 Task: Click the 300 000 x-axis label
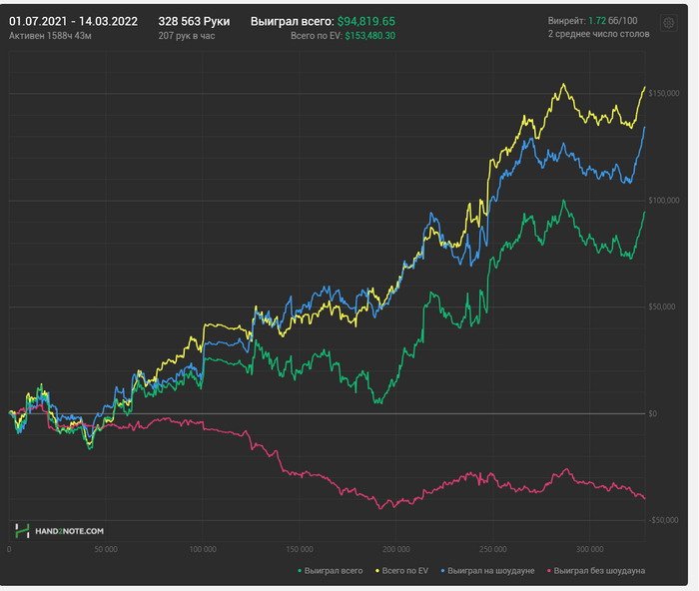pos(590,549)
